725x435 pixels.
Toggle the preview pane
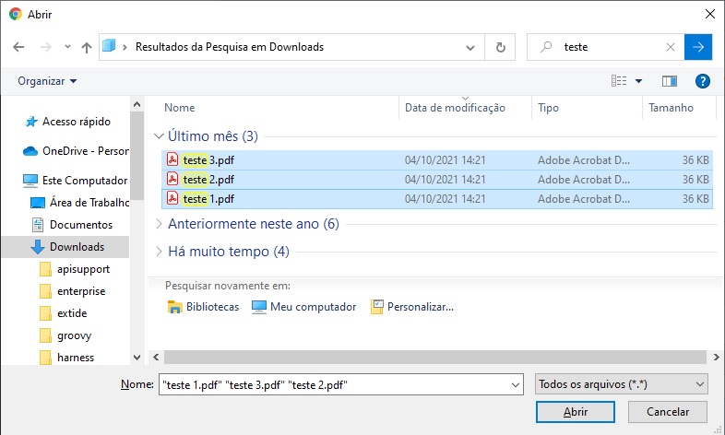[x=669, y=81]
